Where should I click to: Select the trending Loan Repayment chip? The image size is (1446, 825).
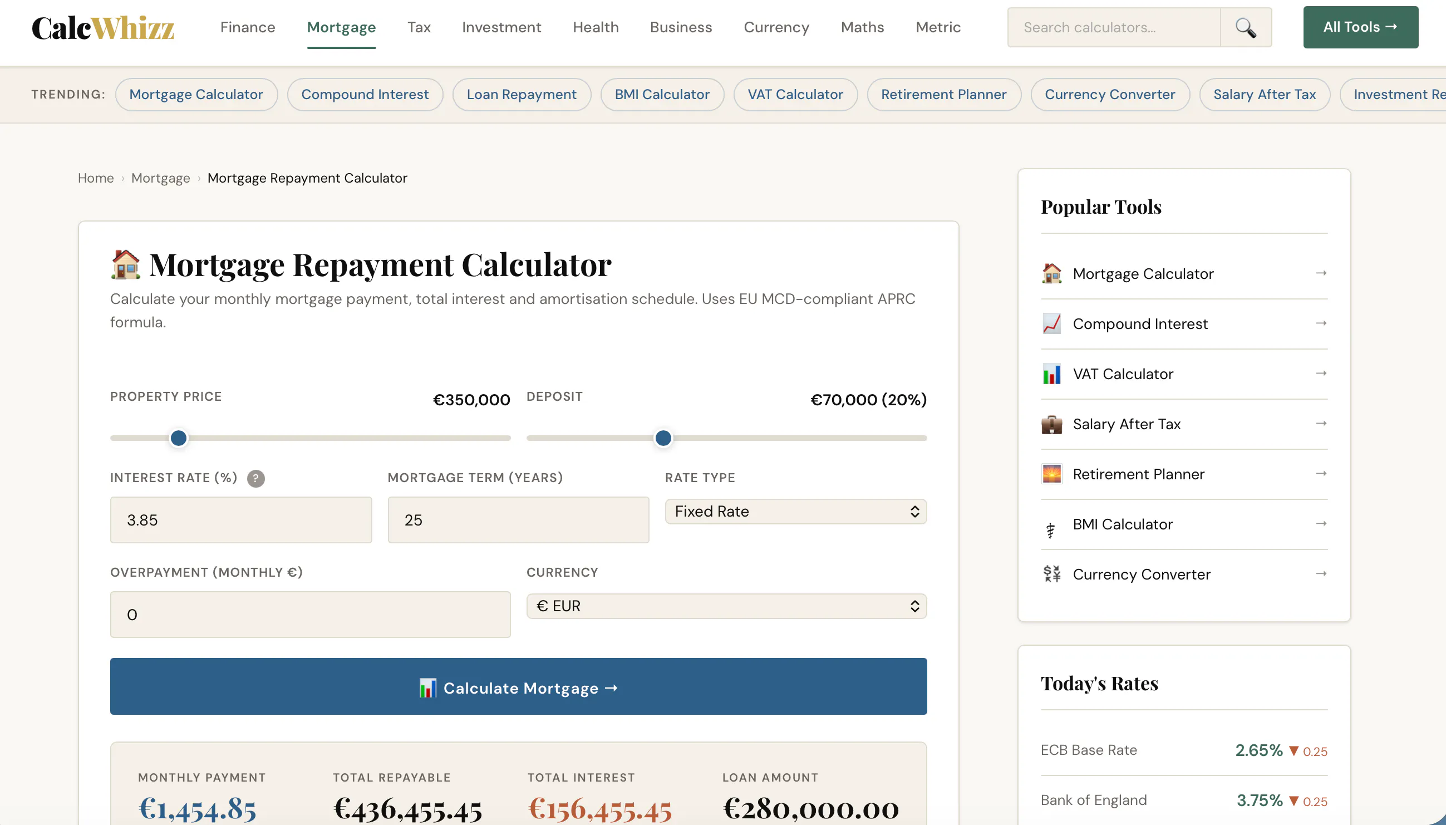(x=521, y=94)
